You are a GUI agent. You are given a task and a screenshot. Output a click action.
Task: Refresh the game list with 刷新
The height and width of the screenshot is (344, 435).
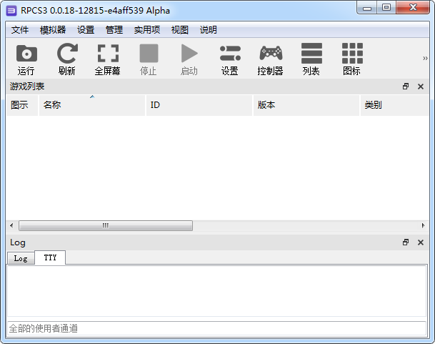pyautogui.click(x=67, y=59)
